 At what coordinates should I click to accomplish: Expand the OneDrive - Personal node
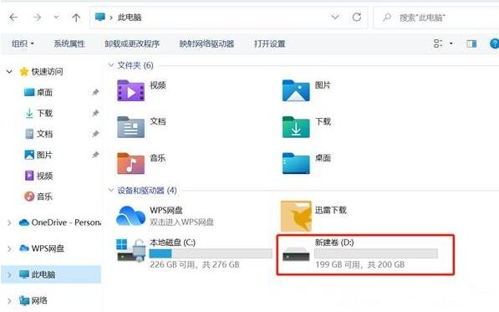(9, 222)
